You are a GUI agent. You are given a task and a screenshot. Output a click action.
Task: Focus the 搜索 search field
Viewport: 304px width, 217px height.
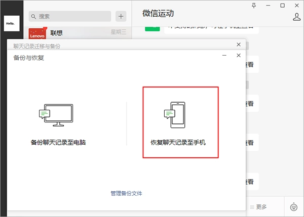[x=71, y=17]
